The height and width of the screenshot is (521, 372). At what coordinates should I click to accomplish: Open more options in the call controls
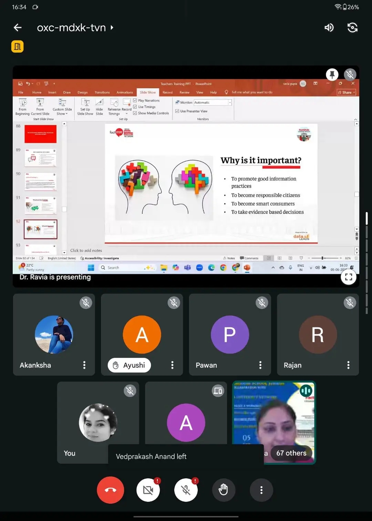261,490
